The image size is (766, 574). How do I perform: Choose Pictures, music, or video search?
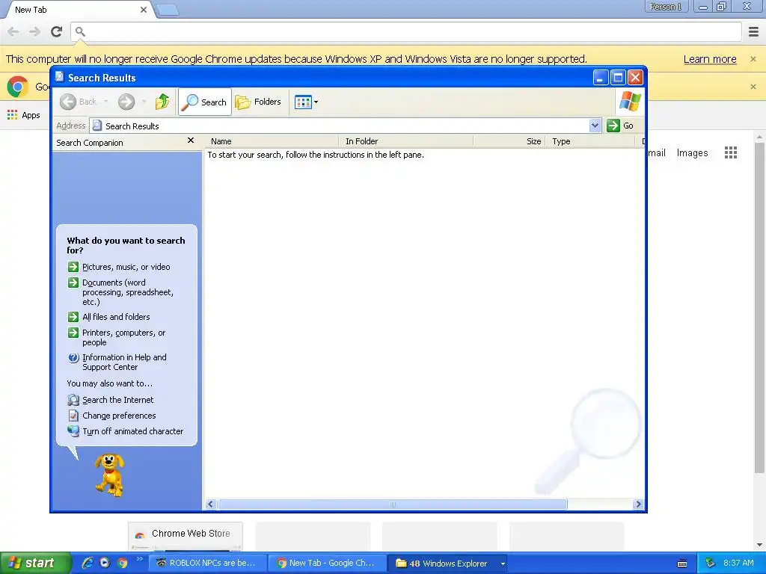(126, 267)
